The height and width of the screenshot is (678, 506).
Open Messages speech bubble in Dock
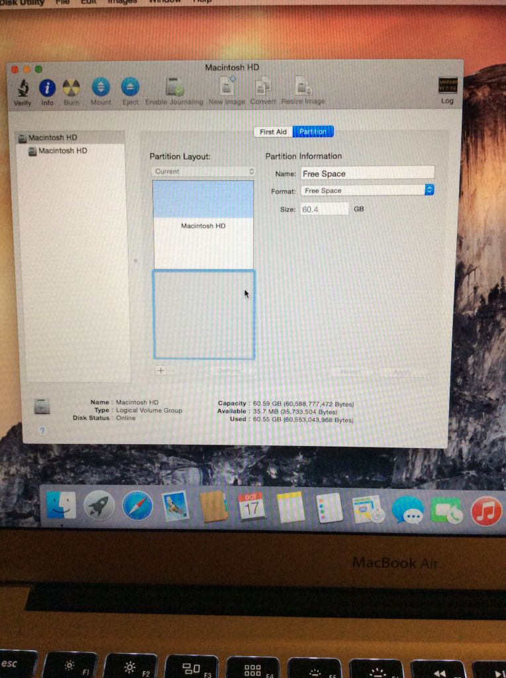click(x=407, y=511)
